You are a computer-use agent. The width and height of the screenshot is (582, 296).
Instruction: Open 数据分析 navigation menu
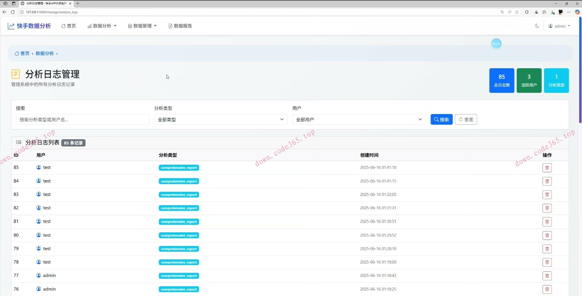tap(102, 26)
